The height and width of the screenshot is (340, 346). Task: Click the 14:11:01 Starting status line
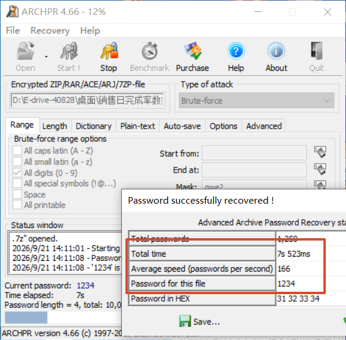[66, 248]
